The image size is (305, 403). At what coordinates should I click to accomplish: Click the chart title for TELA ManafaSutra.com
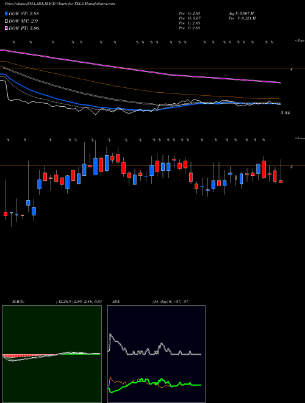(60, 4)
